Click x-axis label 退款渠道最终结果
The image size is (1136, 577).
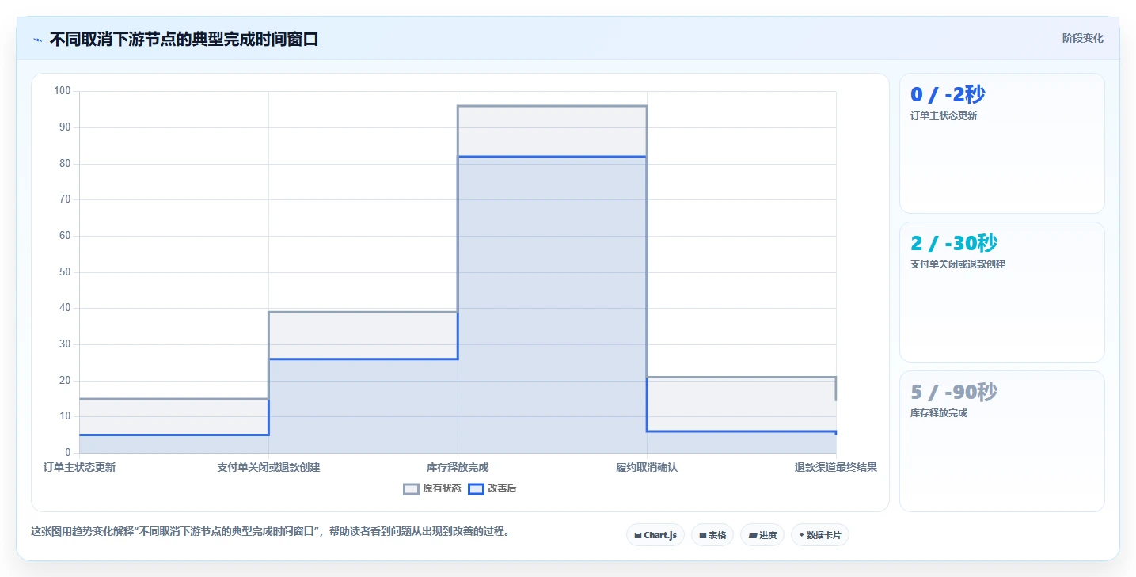pyautogui.click(x=836, y=467)
